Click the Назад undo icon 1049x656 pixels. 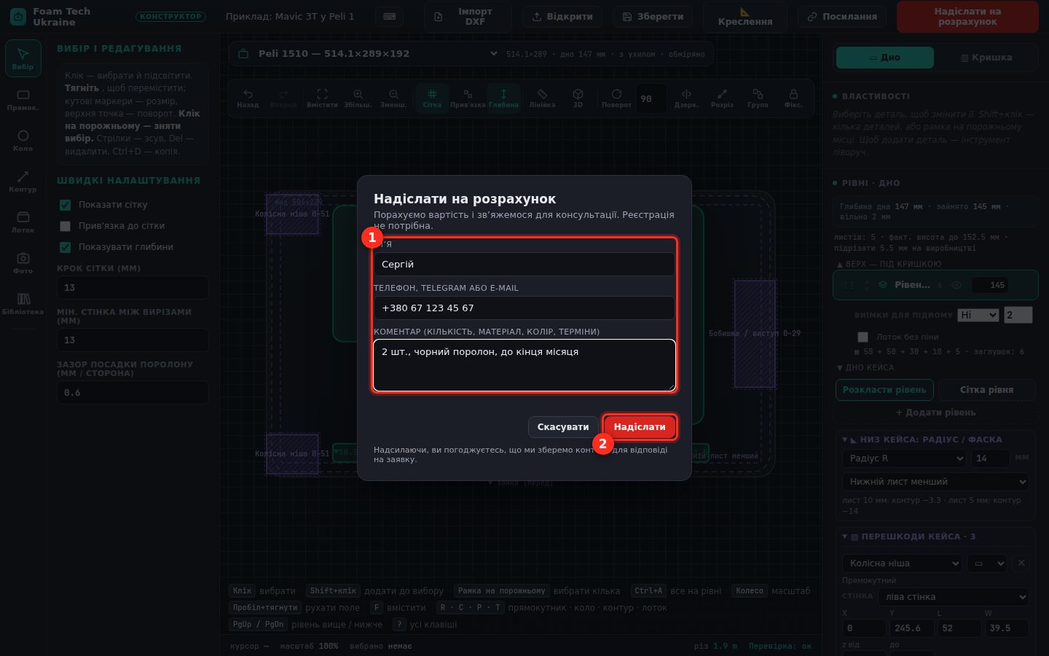click(x=248, y=98)
